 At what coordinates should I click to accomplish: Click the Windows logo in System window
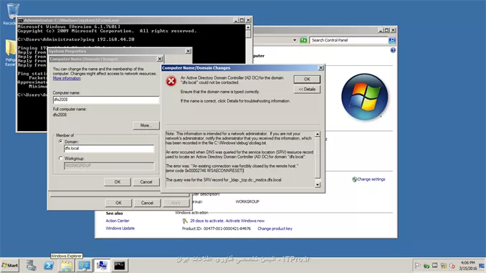click(364, 97)
